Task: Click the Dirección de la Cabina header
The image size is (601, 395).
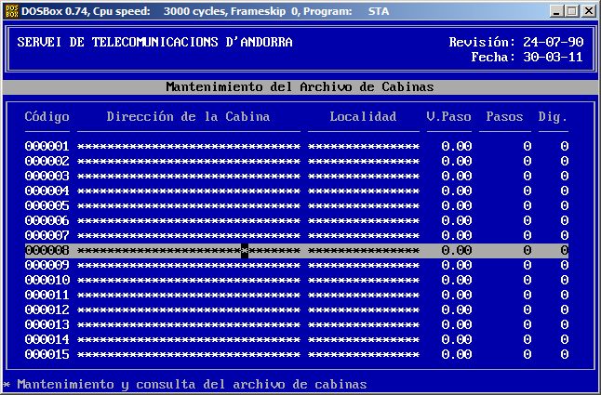Action: click(188, 116)
